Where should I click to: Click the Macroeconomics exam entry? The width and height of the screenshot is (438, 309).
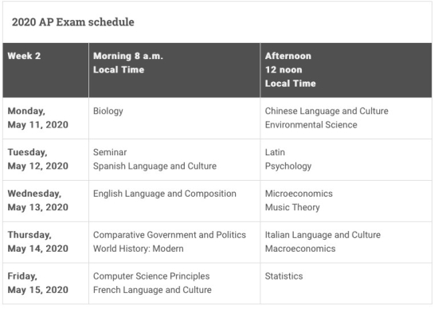pyautogui.click(x=300, y=248)
